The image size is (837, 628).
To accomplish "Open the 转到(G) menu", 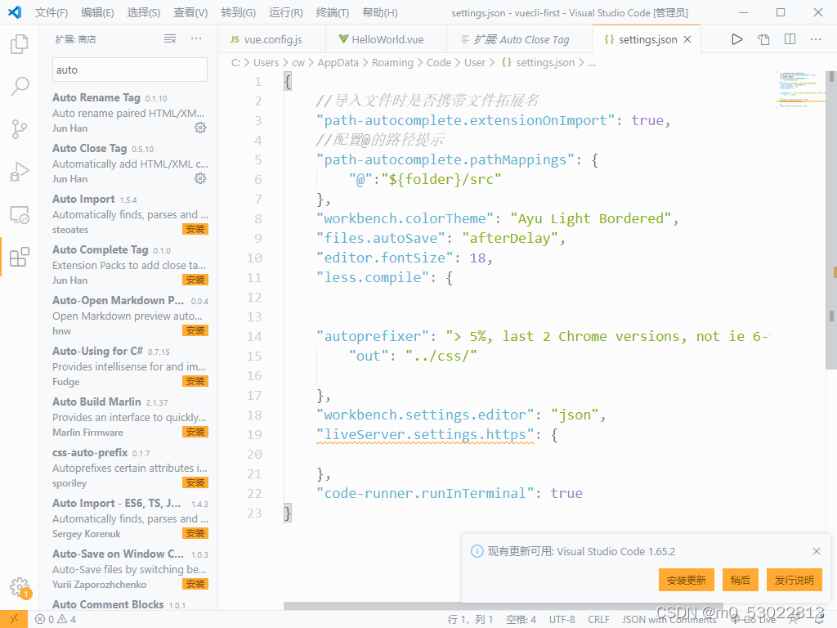I will 238,12.
